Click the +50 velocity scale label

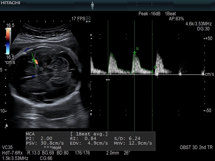coord(208,38)
